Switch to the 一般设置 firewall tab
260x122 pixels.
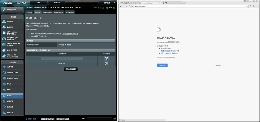[29, 13]
